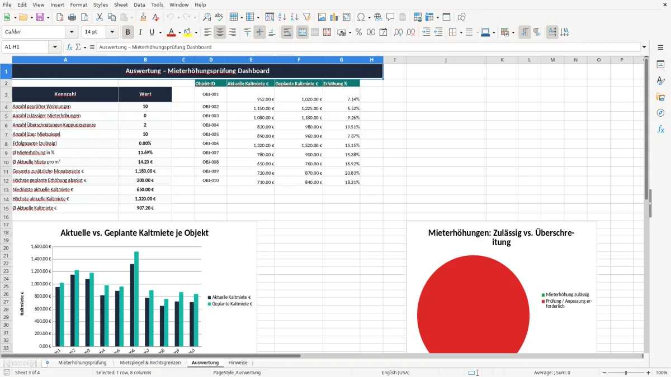Open the Data menu
Screen dimensions: 671x377
click(x=139, y=4)
